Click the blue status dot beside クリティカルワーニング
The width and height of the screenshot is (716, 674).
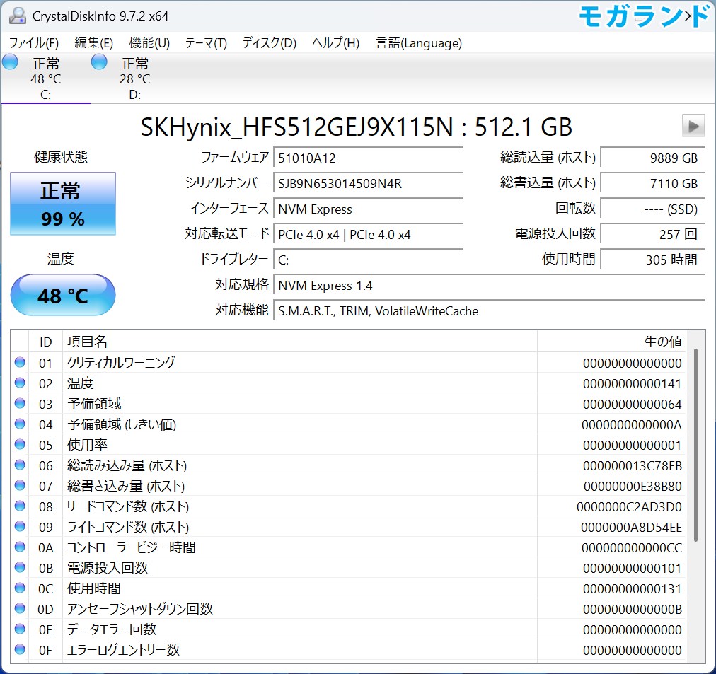(21, 362)
